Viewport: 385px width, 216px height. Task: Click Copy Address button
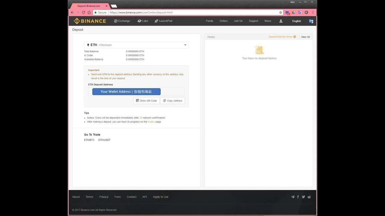(x=173, y=101)
